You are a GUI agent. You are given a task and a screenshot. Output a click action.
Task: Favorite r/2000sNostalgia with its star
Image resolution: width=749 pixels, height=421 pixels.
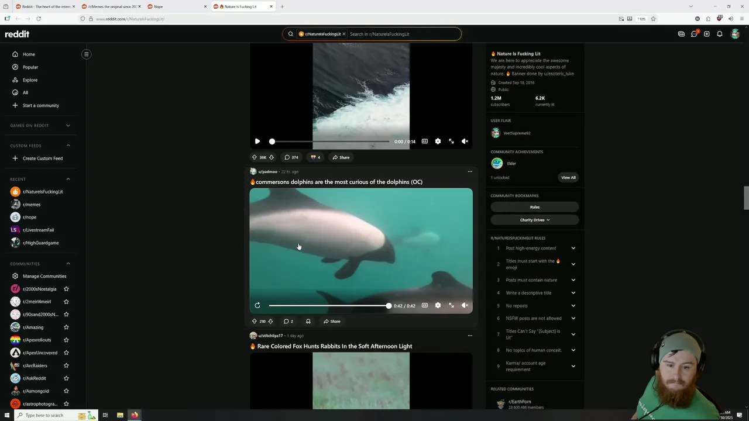(x=66, y=289)
